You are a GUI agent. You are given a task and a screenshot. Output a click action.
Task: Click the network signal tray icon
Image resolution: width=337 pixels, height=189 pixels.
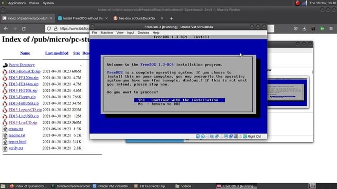[x=304, y=3]
